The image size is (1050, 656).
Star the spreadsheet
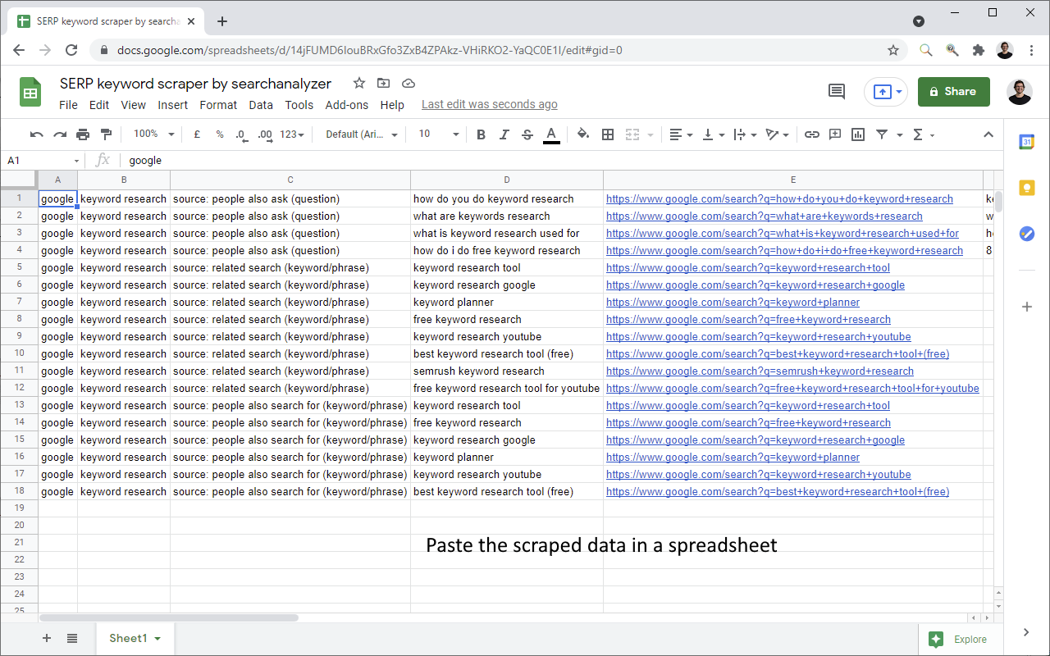358,83
